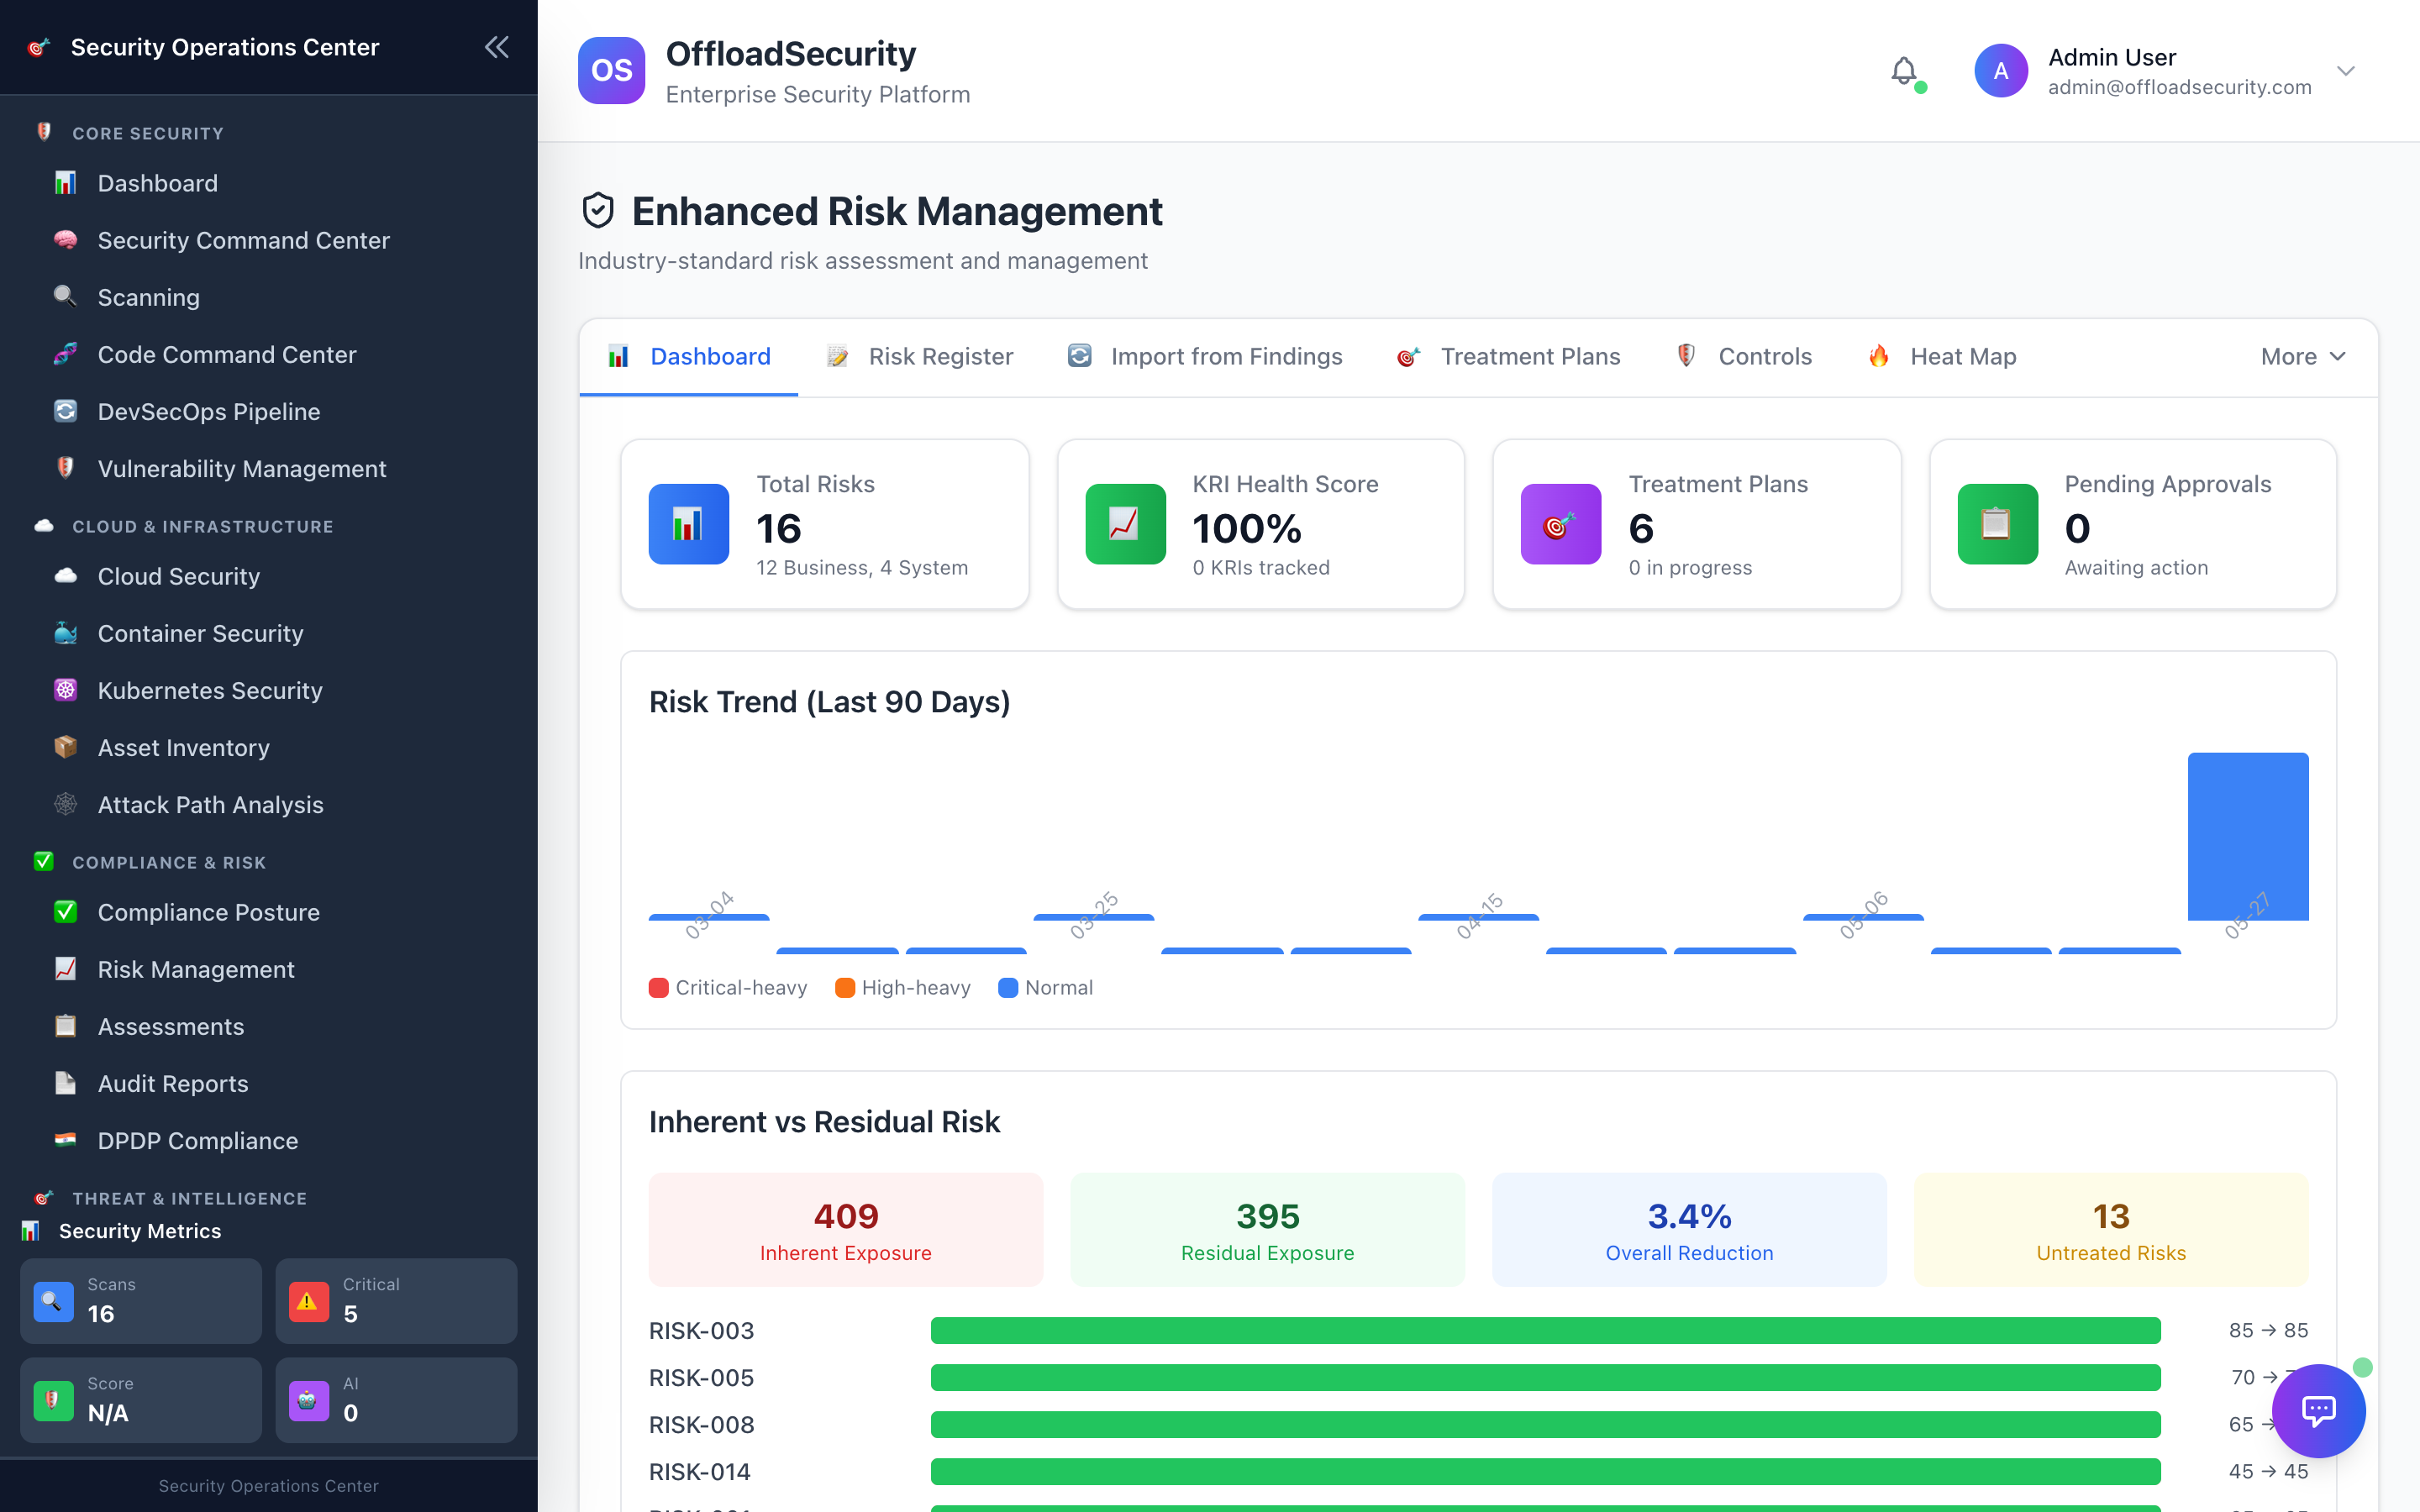
Task: Expand the Threat & Intelligence section
Action: (189, 1198)
